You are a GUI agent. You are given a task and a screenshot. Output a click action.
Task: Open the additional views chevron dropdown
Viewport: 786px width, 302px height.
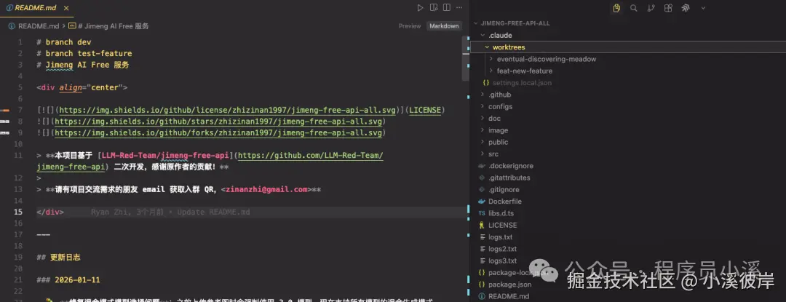[703, 8]
